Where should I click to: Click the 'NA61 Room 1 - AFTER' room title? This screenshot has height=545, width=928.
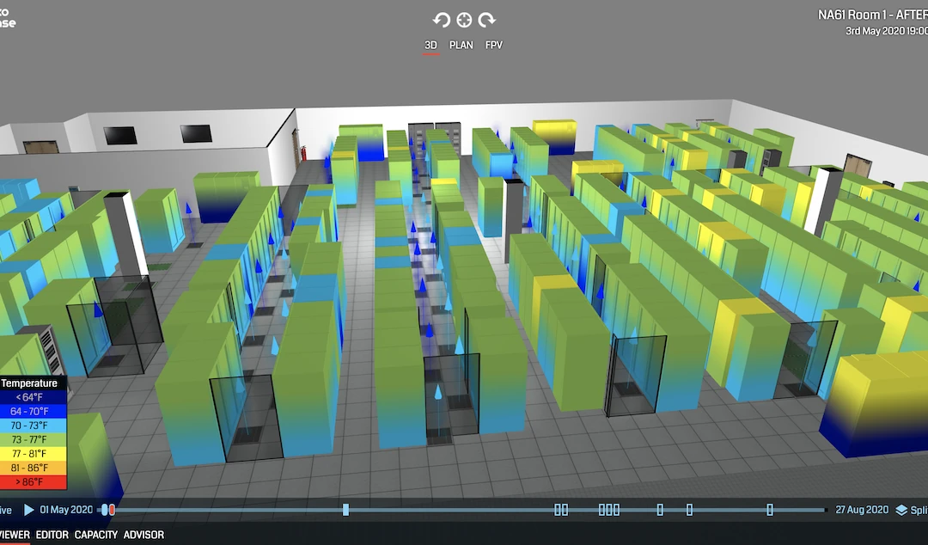[873, 15]
